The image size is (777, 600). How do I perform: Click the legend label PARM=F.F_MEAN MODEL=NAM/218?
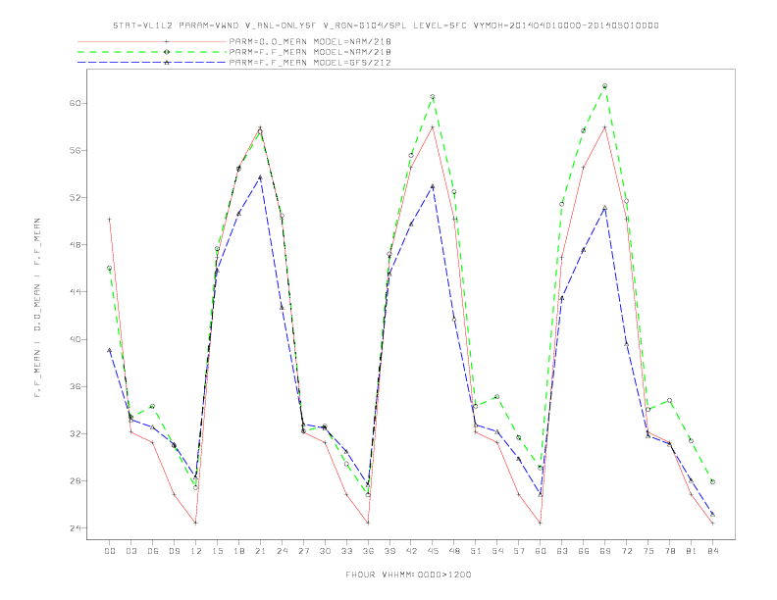click(310, 52)
